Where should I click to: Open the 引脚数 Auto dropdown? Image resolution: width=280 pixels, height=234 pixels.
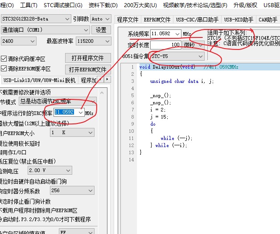pyautogui.click(x=100, y=19)
